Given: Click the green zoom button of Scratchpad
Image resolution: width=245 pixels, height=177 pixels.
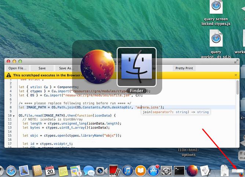Looking at the screenshot, I should [x=20, y=61].
